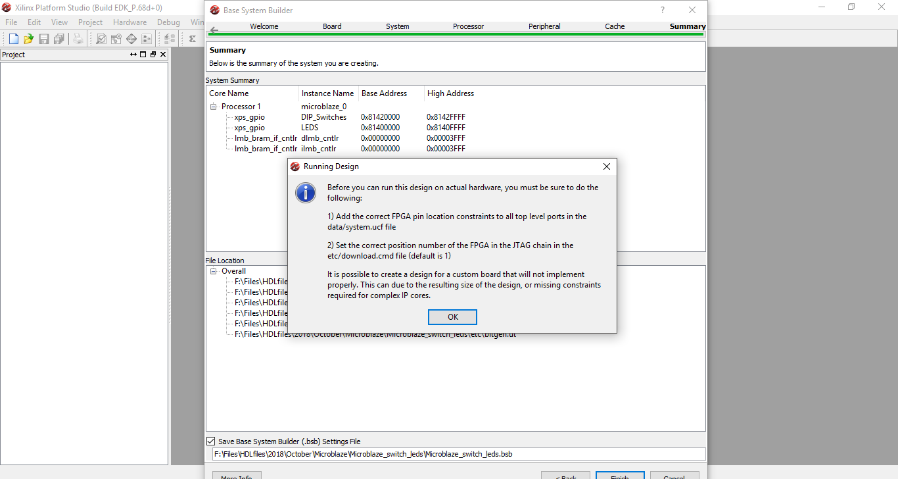Viewport: 898px width, 479px height.
Task: Click high address 0x8142FFFF
Action: pos(446,117)
